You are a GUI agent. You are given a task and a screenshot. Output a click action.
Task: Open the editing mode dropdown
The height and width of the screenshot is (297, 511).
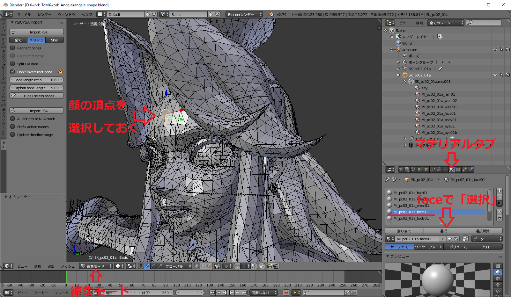click(96, 266)
